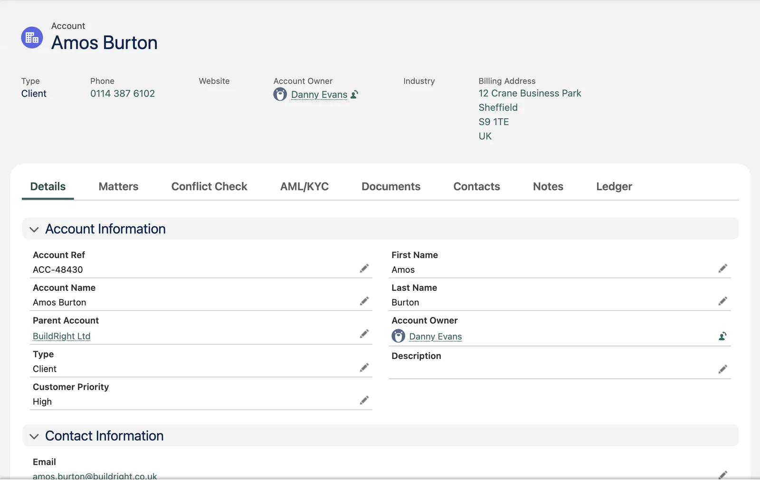Open Danny Evans link in details section
The width and height of the screenshot is (760, 480).
point(436,336)
